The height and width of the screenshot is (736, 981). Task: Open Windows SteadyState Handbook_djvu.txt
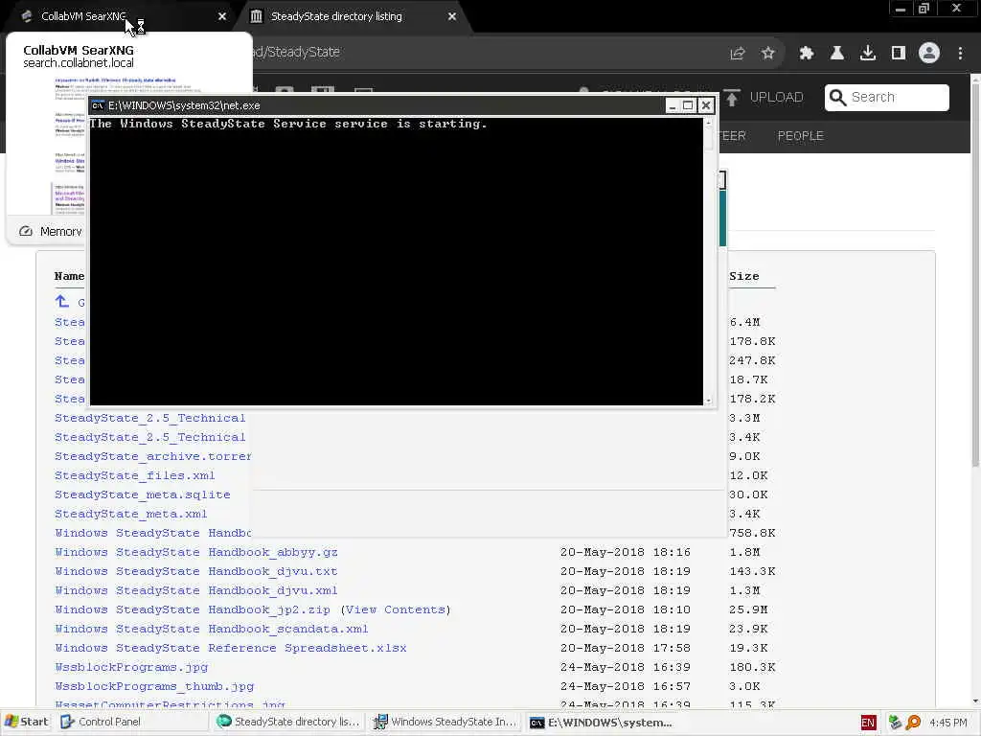click(195, 571)
